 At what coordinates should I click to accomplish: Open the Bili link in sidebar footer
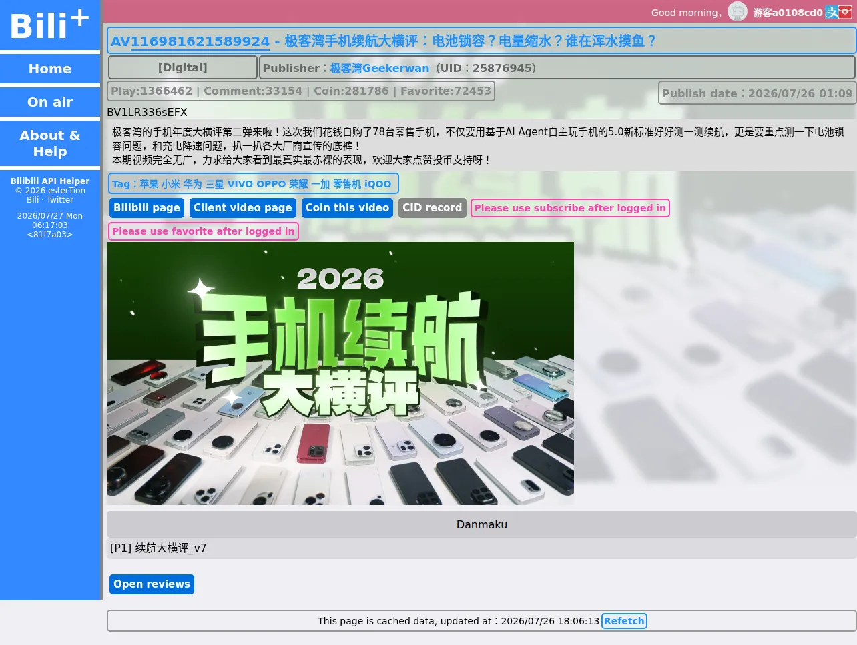(33, 200)
